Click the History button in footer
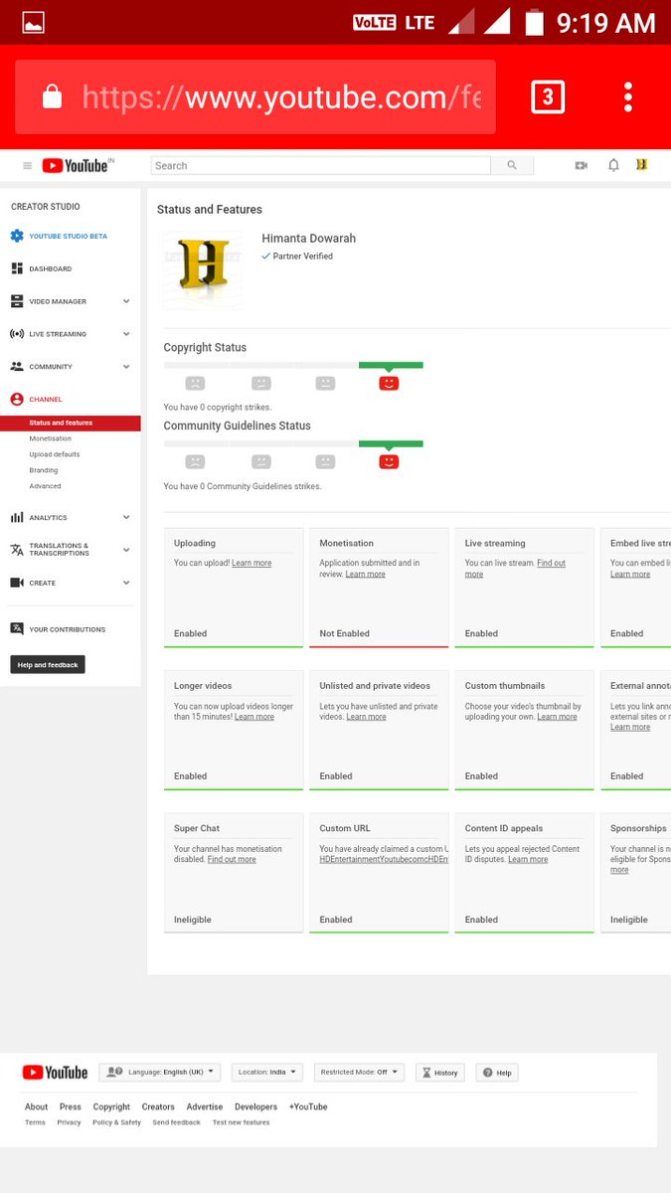The image size is (671, 1193). [x=439, y=1073]
